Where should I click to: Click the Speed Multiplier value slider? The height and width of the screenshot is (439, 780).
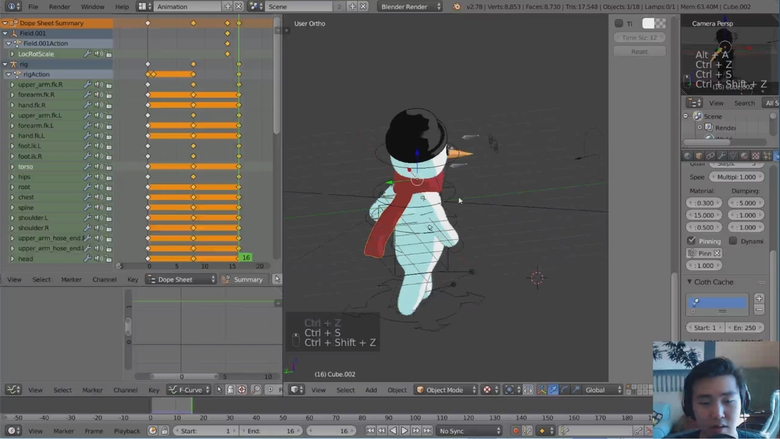tap(736, 177)
